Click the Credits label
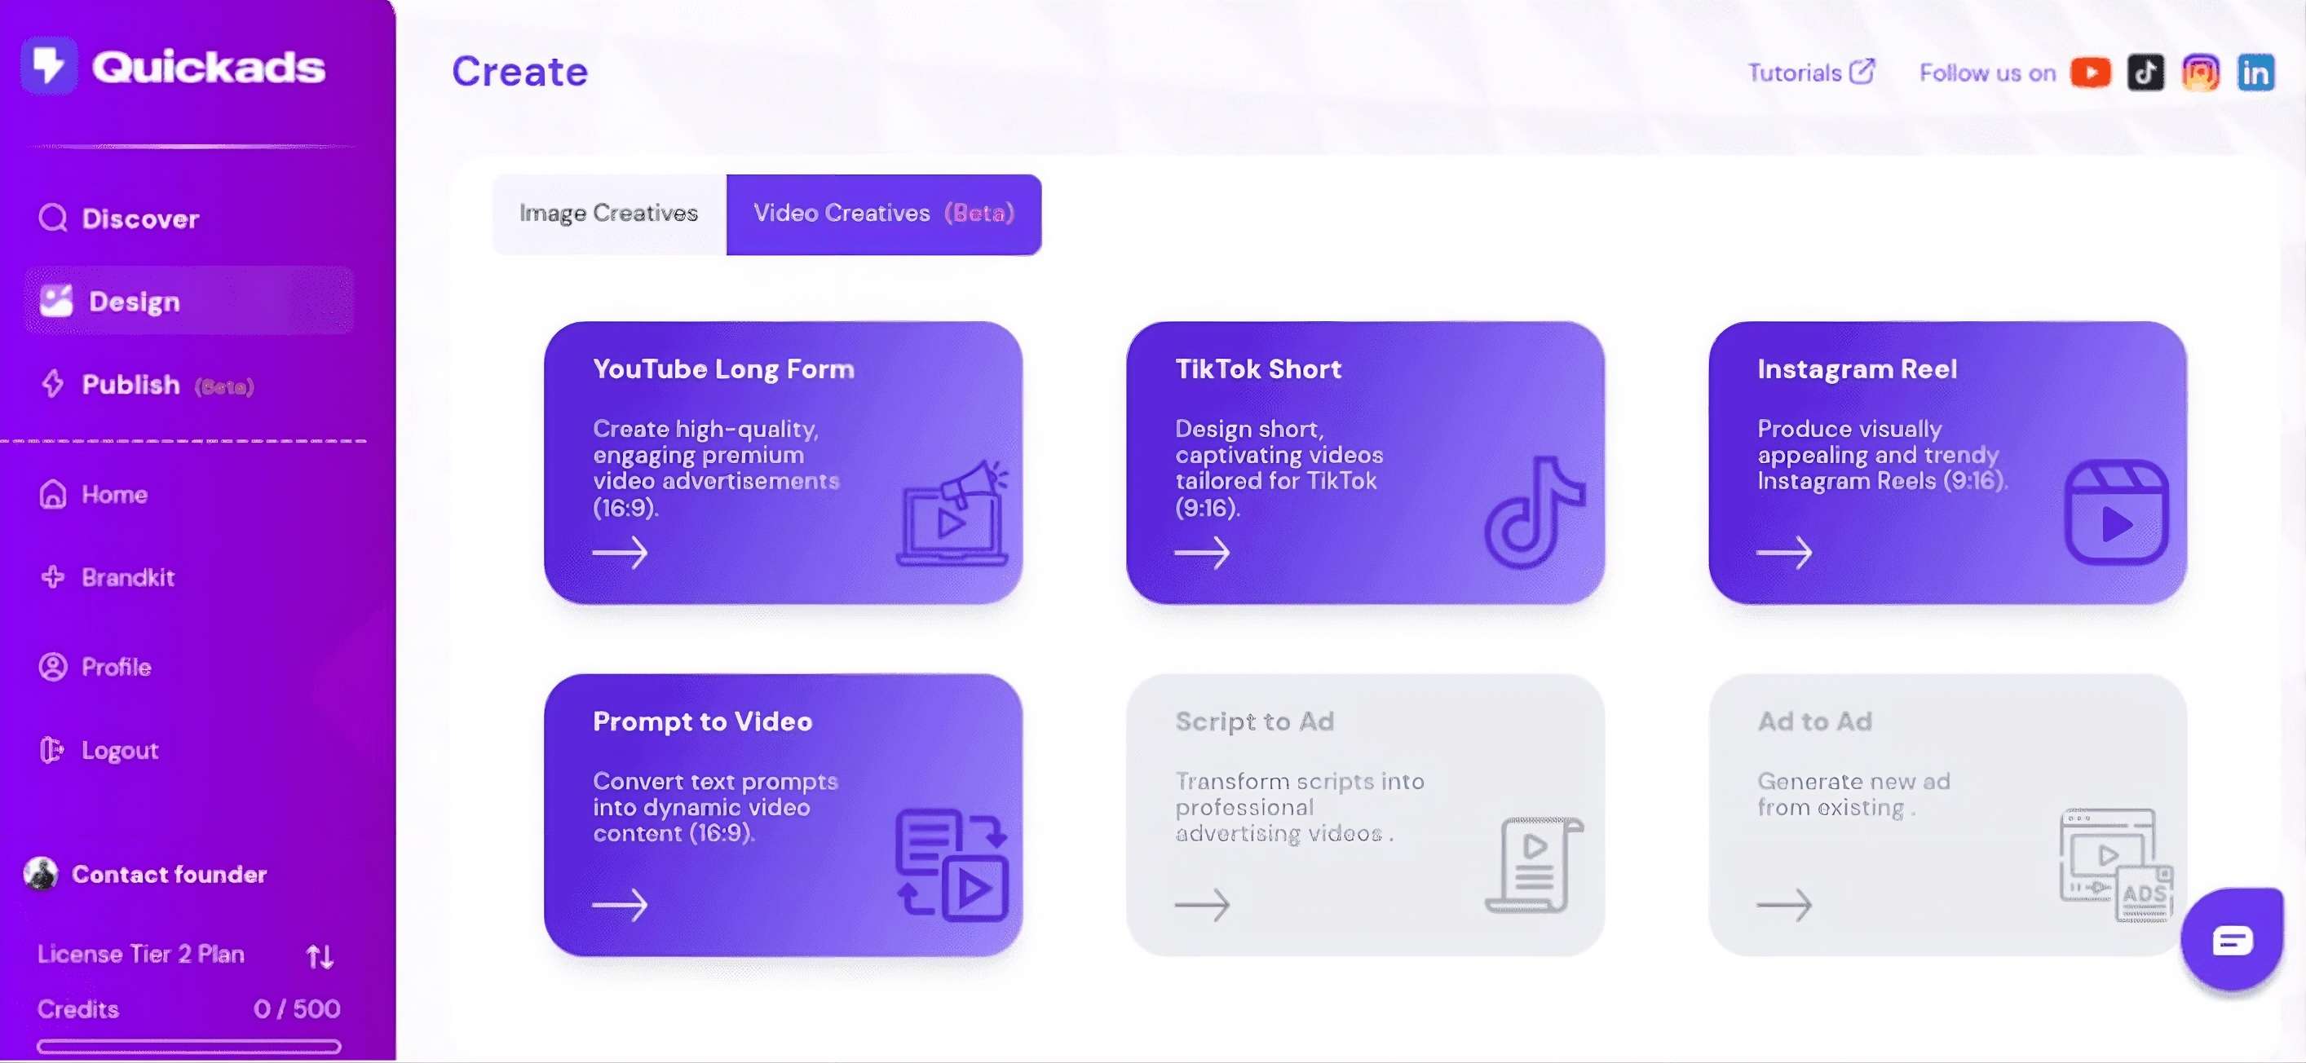Image resolution: width=2306 pixels, height=1063 pixels. click(x=78, y=1008)
